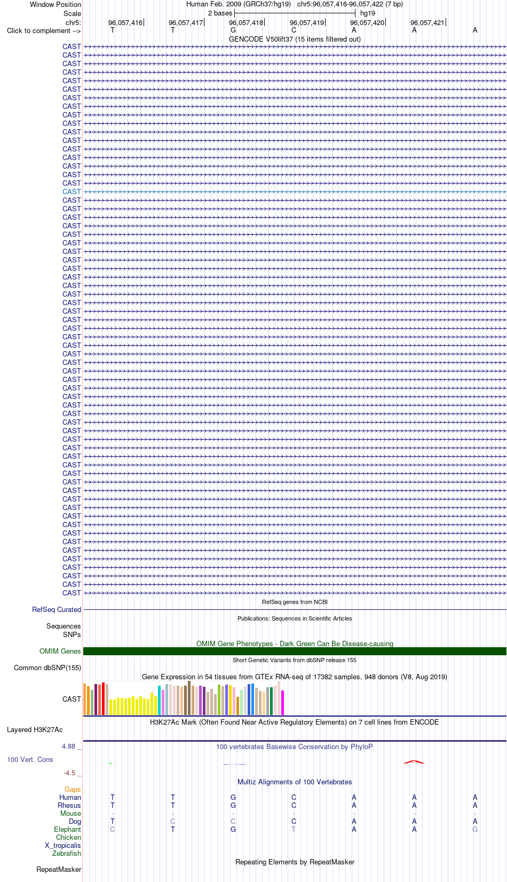Select the light-blue highlighted CAST transcript label
Screen dimensions: 507x882
point(72,192)
